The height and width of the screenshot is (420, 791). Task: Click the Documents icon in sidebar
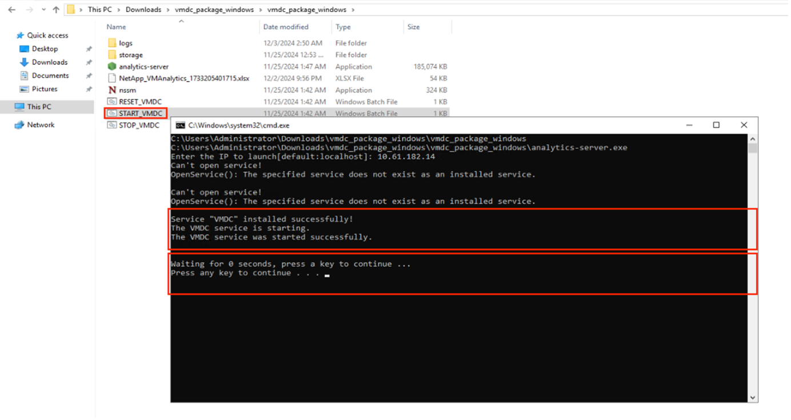[24, 75]
